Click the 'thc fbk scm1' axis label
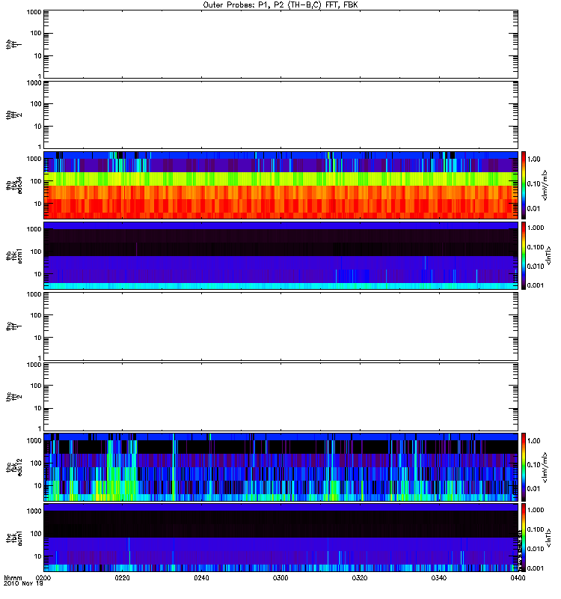The image size is (561, 599). click(x=14, y=538)
